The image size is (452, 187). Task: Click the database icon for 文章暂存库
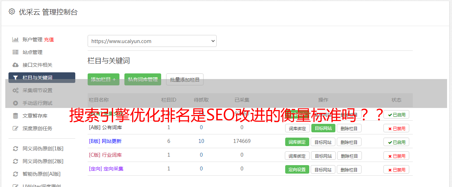coord(16,116)
